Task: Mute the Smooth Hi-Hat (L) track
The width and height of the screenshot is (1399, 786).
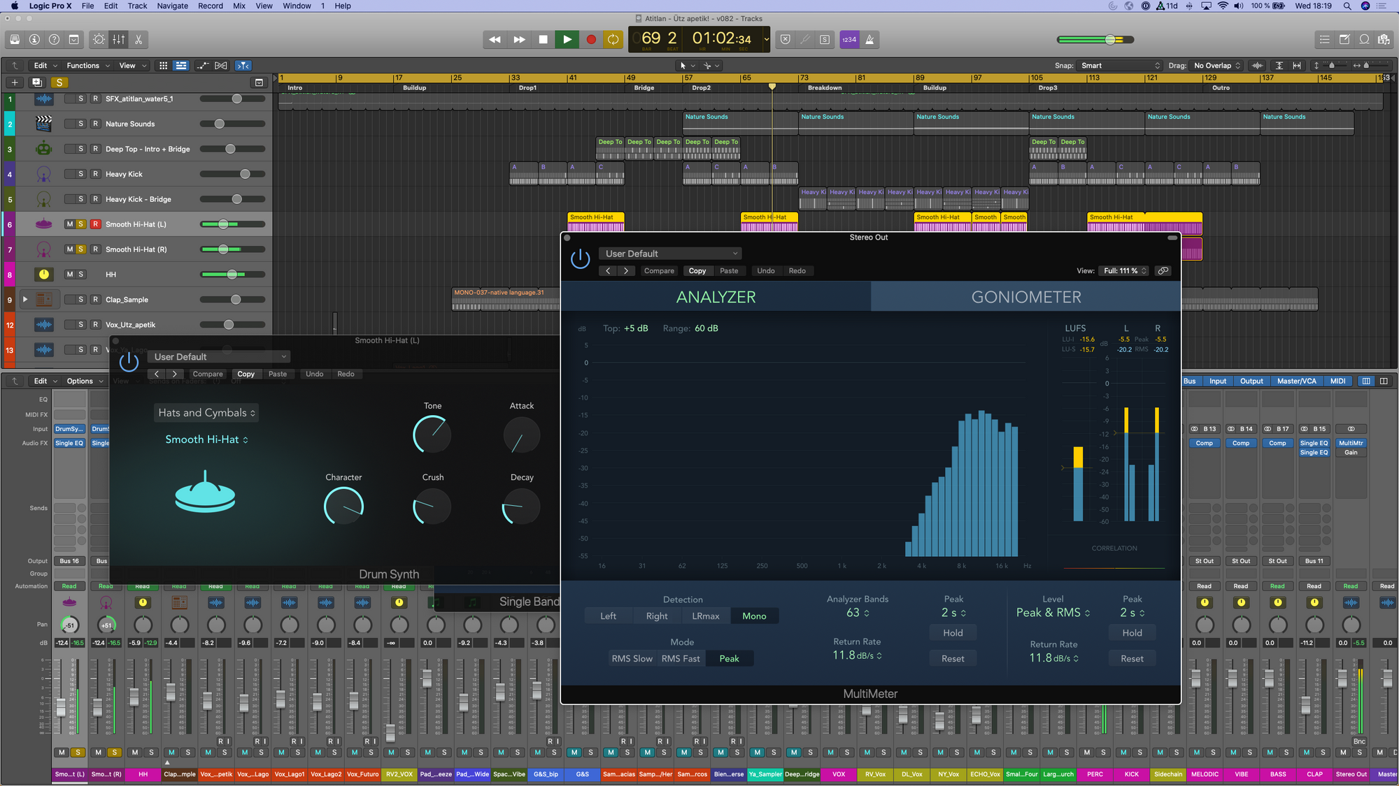Action: click(69, 224)
